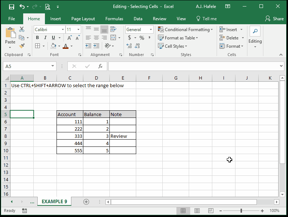288x217 pixels.
Task: Apply the red font color
Action: coord(66,46)
